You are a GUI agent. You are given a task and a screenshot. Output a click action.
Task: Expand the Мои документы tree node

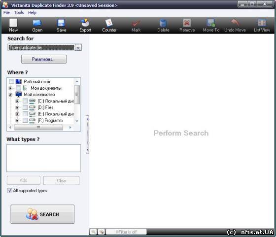click(10, 88)
